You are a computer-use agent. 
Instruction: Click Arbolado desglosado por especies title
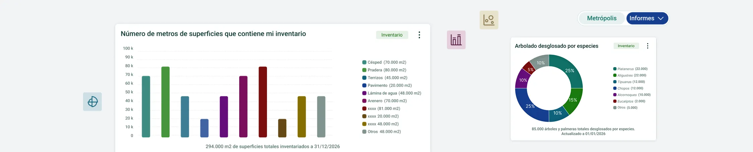click(x=556, y=46)
